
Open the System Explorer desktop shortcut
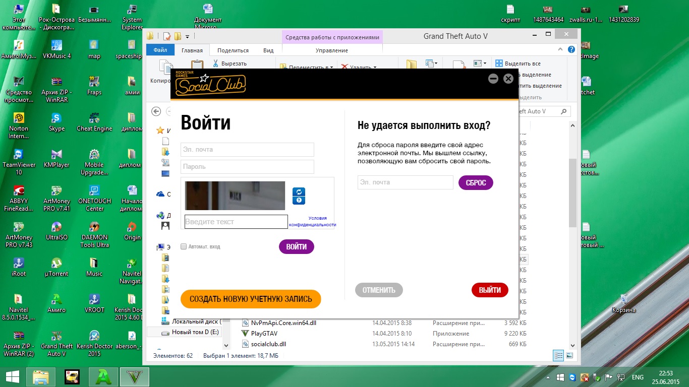pos(132,16)
